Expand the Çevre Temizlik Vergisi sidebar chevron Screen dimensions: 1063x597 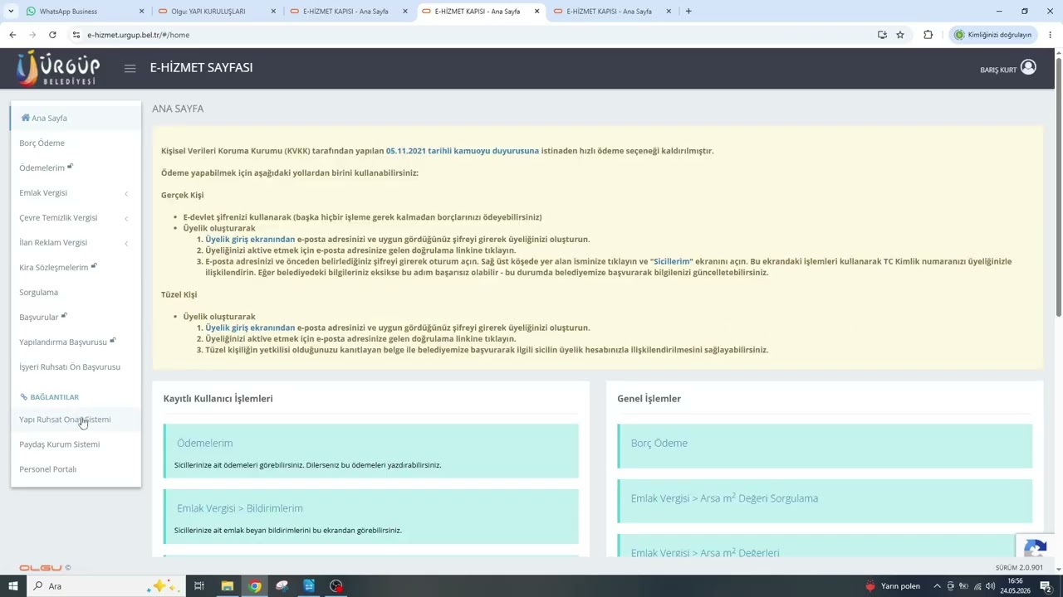tap(126, 218)
